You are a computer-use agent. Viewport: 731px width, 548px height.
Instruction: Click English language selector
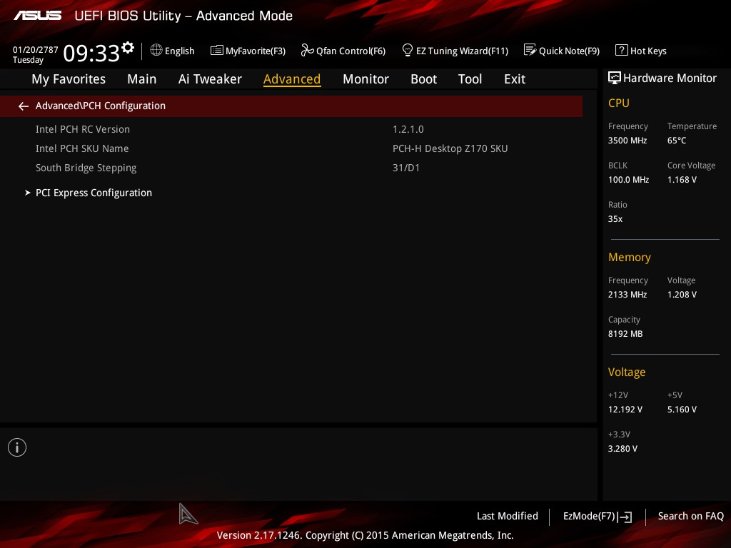[179, 51]
